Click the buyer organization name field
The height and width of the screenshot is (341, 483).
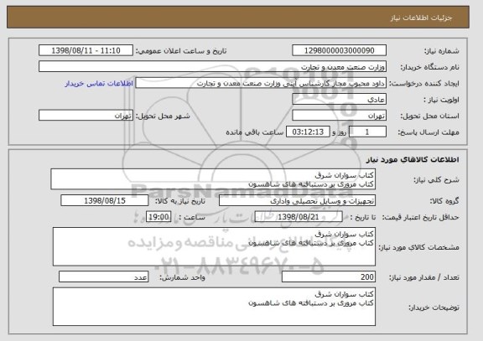(x=212, y=67)
